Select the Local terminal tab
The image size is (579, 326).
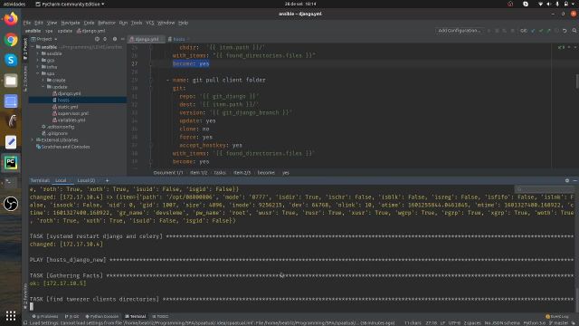coord(61,180)
